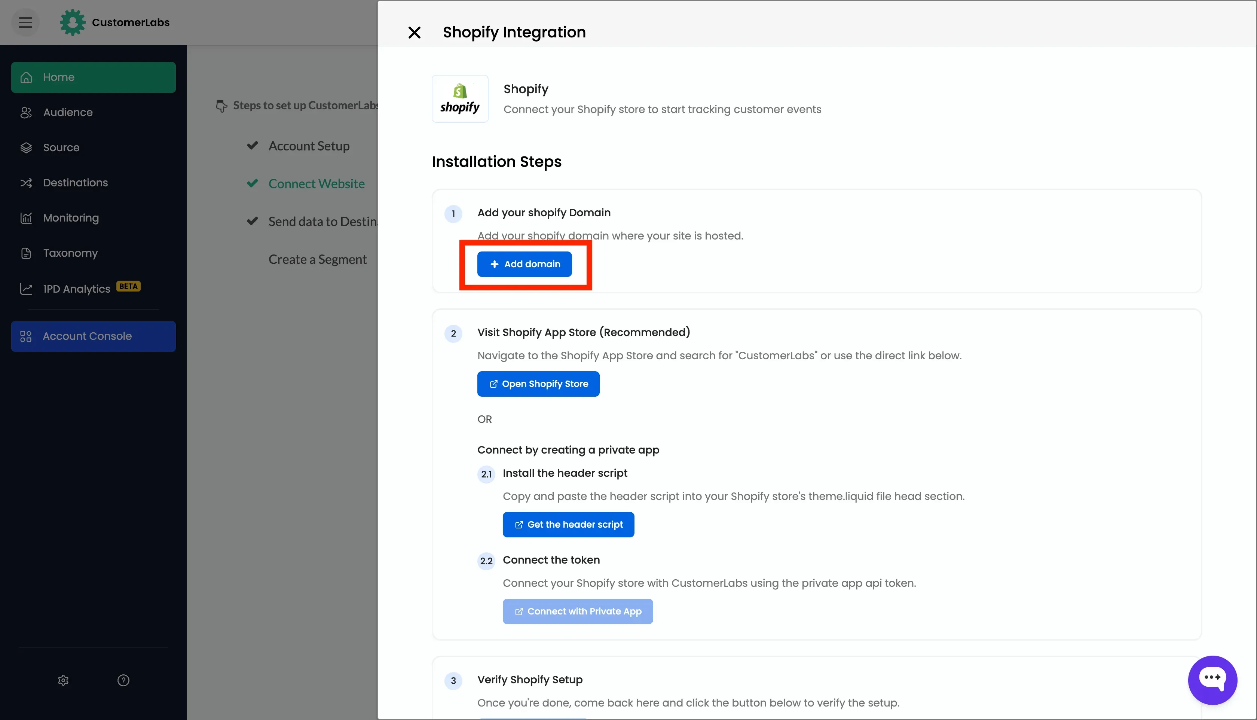Click the Monitoring chart icon
Screen dimensions: 1257x720
[x=26, y=217]
